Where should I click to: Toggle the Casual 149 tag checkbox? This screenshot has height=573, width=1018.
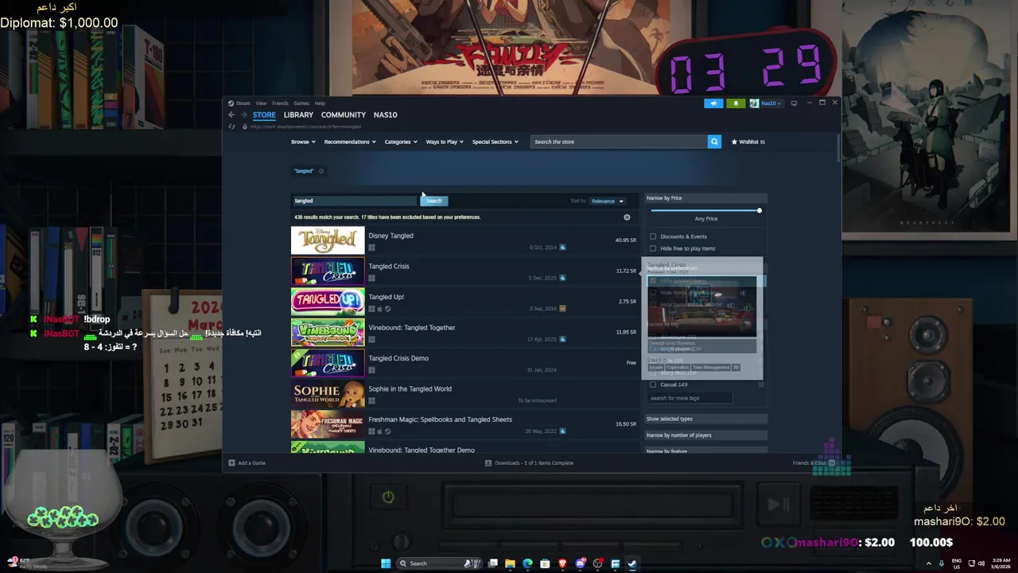pos(653,384)
